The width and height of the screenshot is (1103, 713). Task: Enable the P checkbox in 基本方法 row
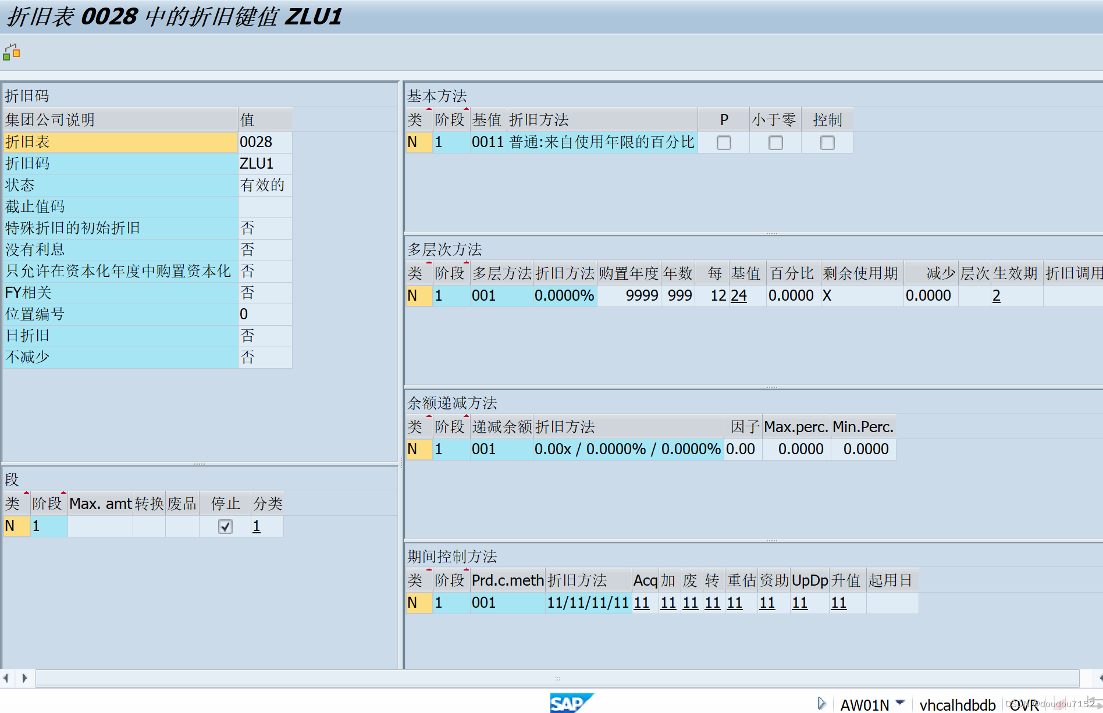click(724, 142)
